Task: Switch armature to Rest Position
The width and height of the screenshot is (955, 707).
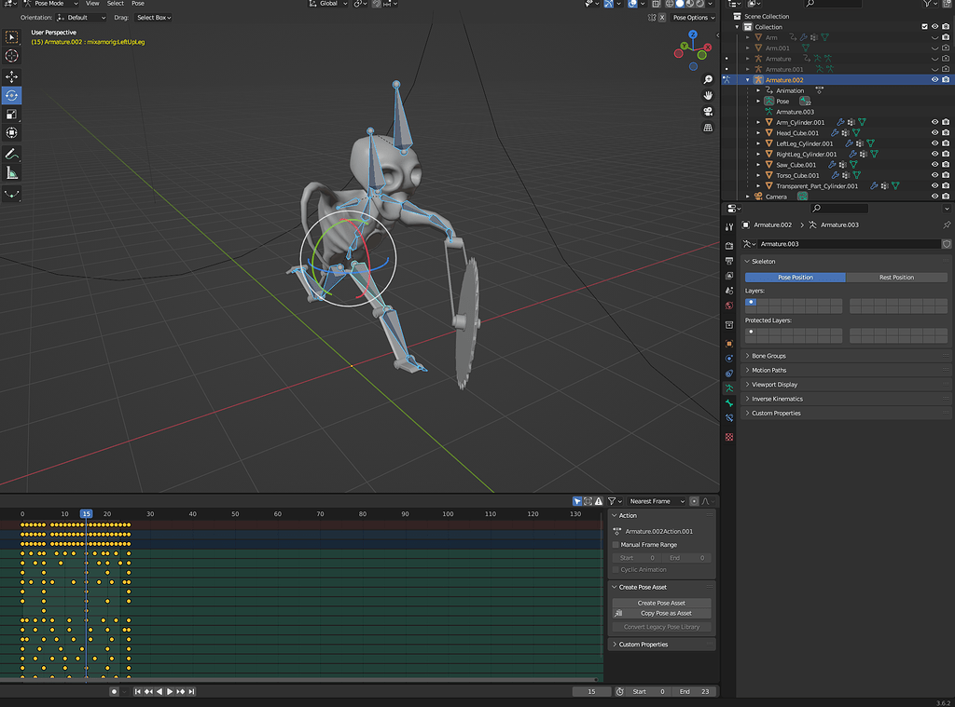Action: pyautogui.click(x=896, y=277)
